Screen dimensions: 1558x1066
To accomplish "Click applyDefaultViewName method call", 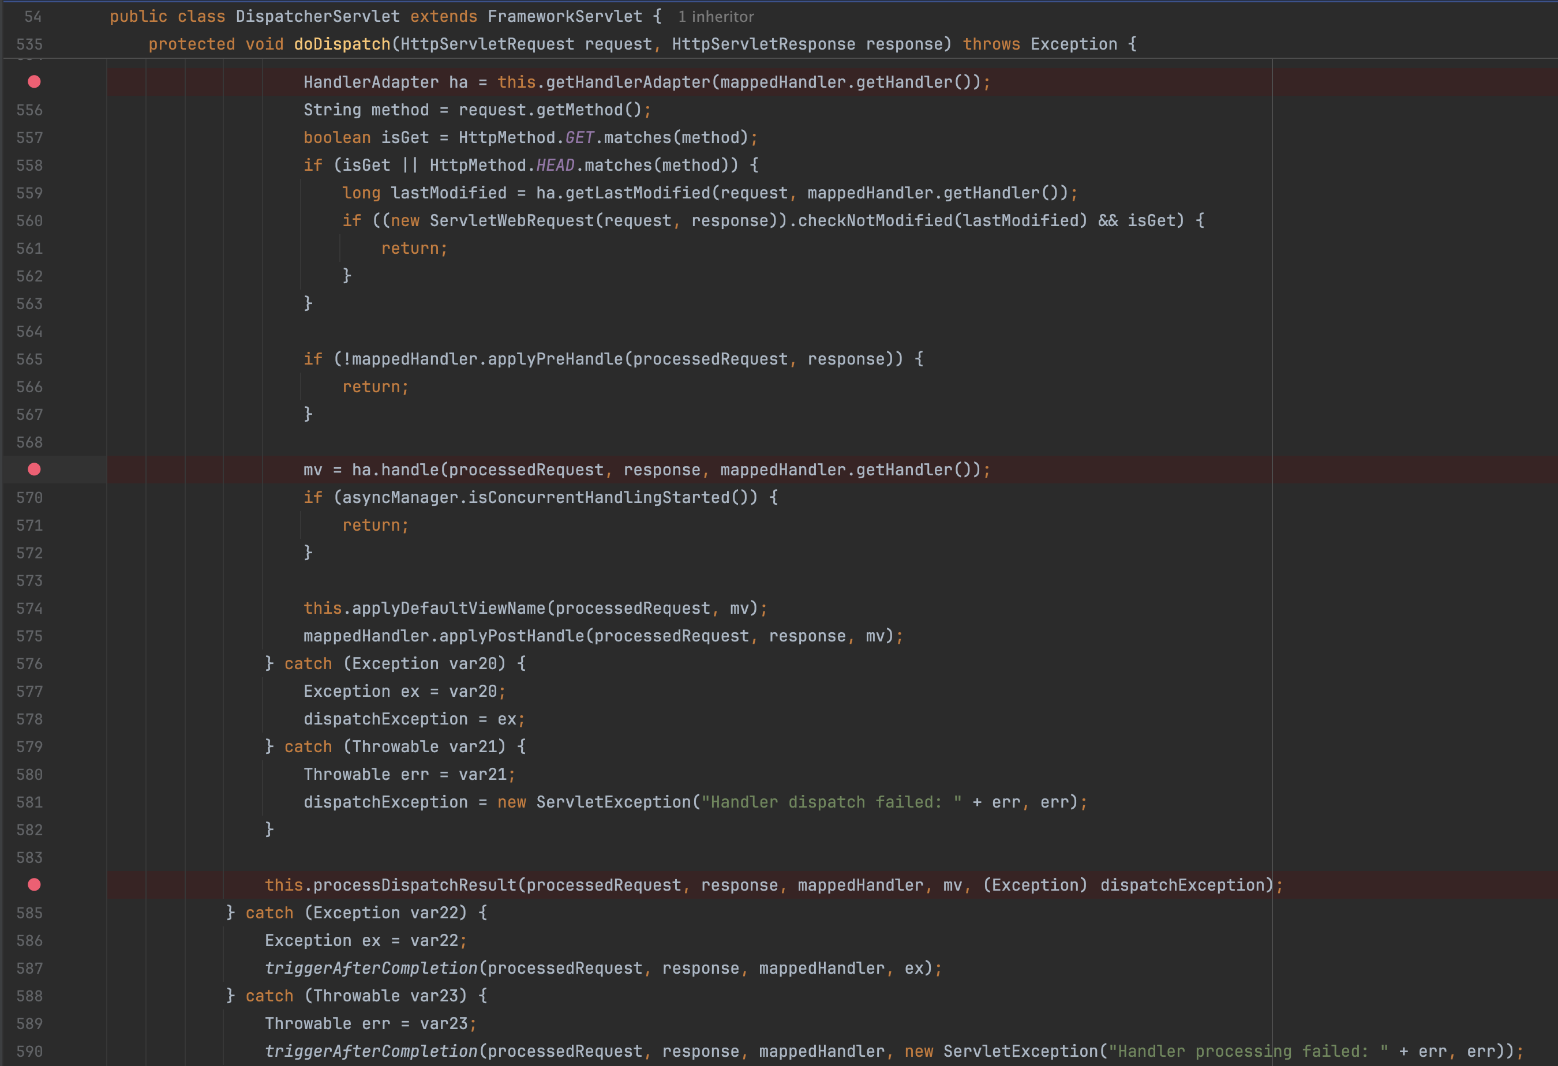I will [x=448, y=609].
